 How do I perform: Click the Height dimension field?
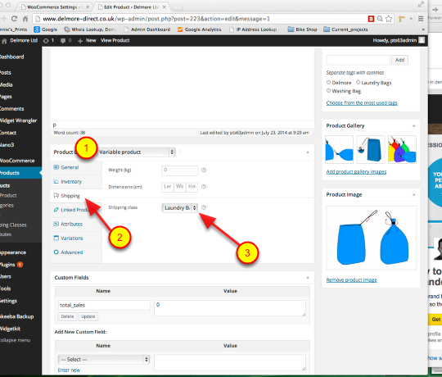click(192, 187)
